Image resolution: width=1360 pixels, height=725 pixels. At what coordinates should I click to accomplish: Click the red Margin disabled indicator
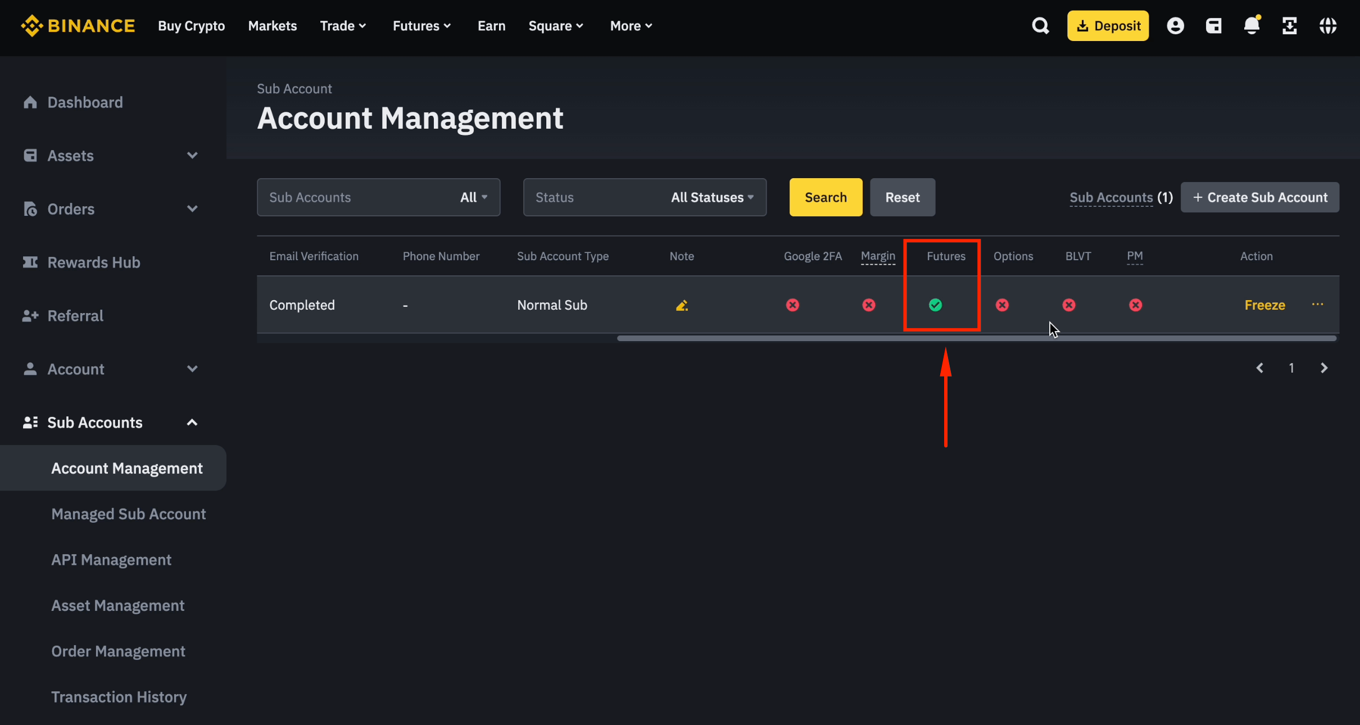click(869, 305)
